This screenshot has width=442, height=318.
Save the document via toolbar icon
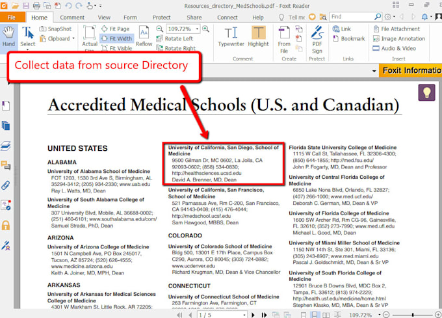pyautogui.click(x=25, y=5)
